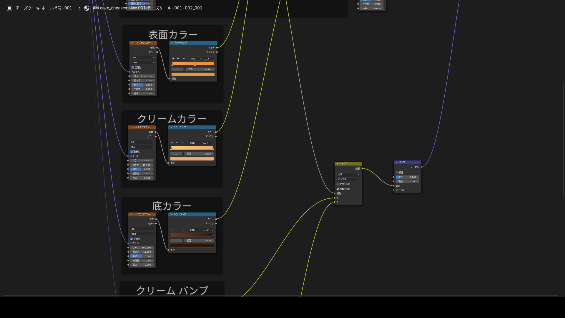Click the 空隙性 2.000 field in 底カラー
The image size is (565, 318).
(x=142, y=261)
